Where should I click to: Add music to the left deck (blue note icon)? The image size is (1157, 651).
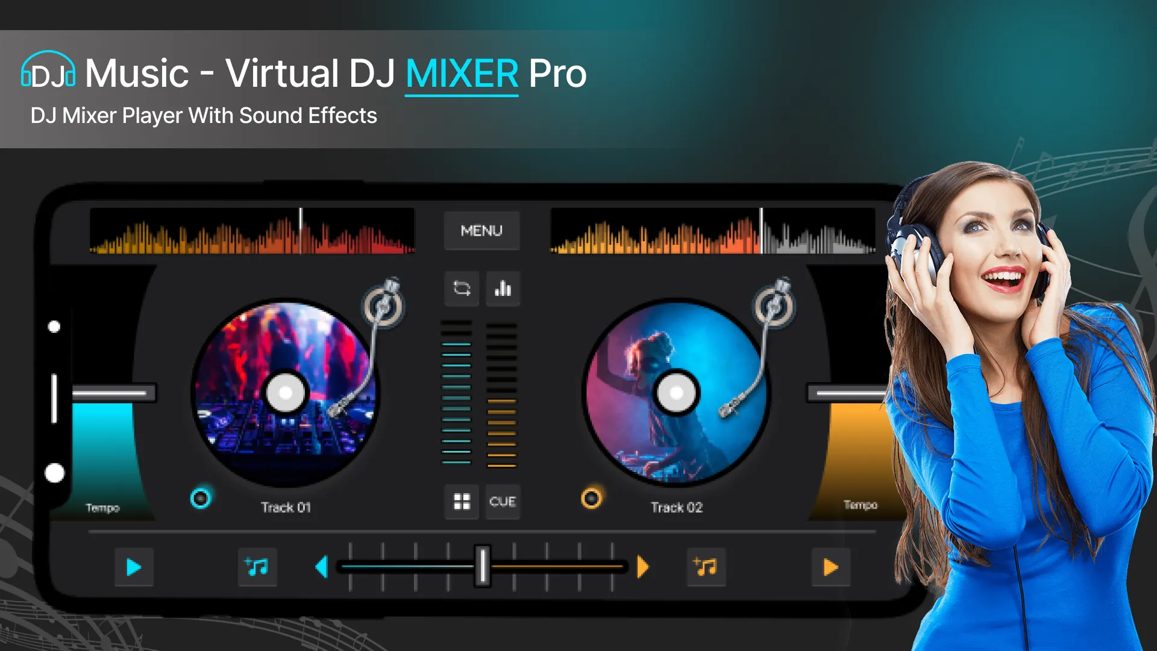(257, 567)
